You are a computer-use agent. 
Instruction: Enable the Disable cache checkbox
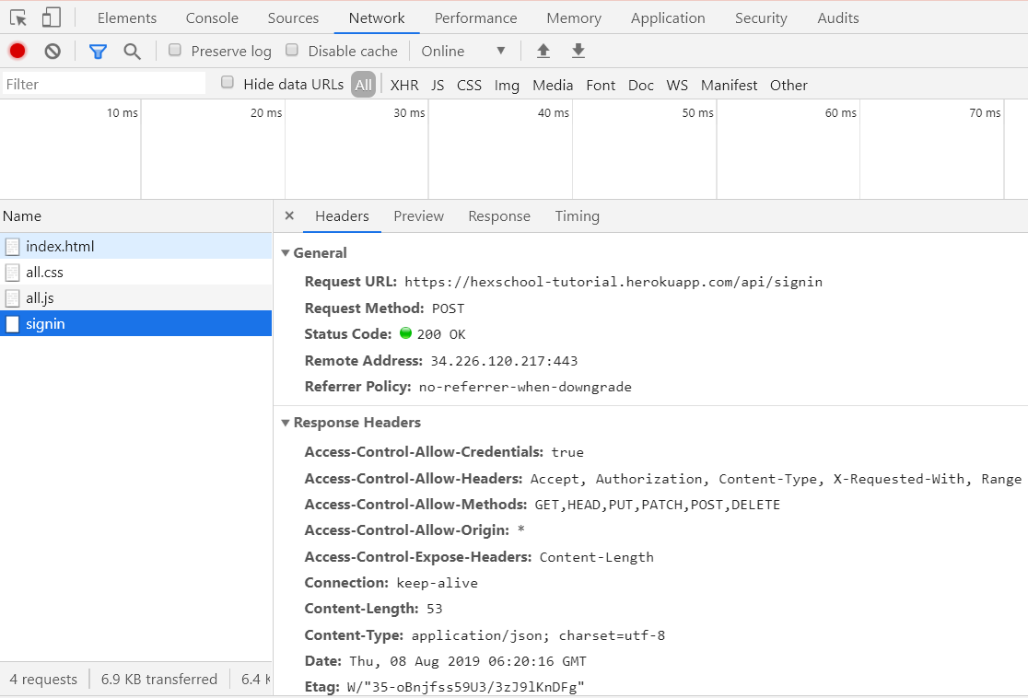[x=292, y=50]
